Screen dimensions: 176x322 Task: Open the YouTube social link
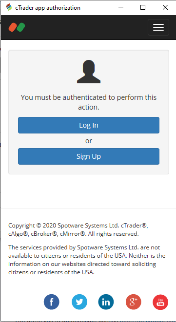click(x=160, y=302)
